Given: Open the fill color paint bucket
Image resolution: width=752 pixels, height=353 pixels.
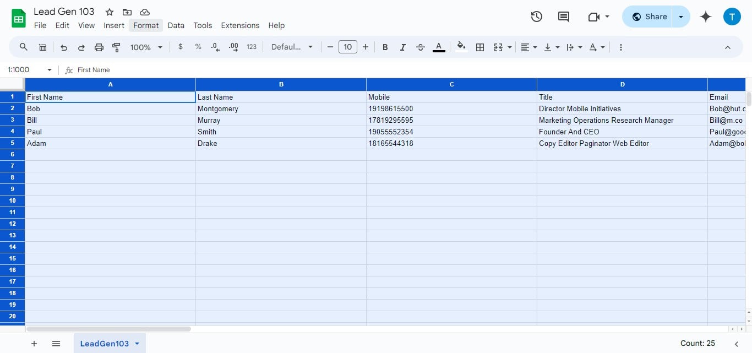Looking at the screenshot, I should click(x=461, y=47).
